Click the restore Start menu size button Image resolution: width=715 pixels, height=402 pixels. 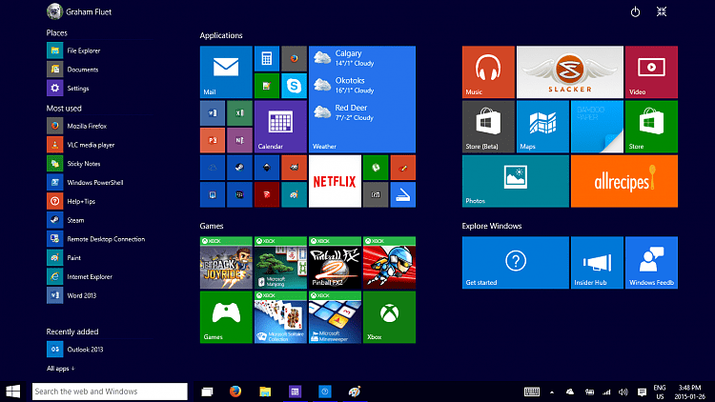[x=662, y=11]
